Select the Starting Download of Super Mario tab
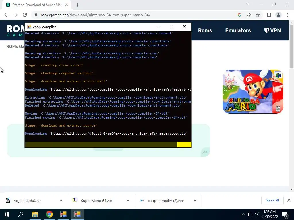Viewport: 294px width, 220px height. pyautogui.click(x=37, y=5)
